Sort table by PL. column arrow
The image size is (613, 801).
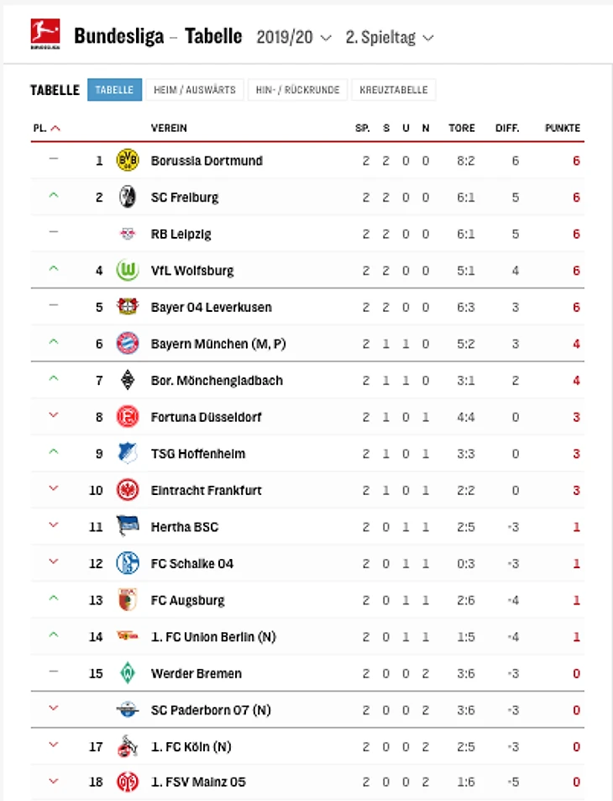[55, 129]
